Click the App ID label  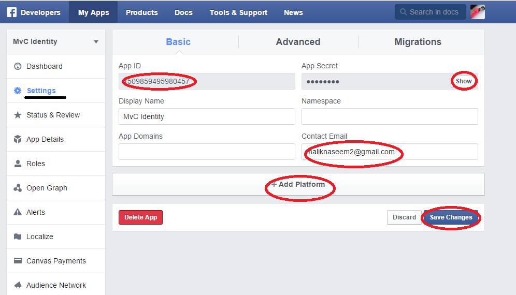coord(130,66)
